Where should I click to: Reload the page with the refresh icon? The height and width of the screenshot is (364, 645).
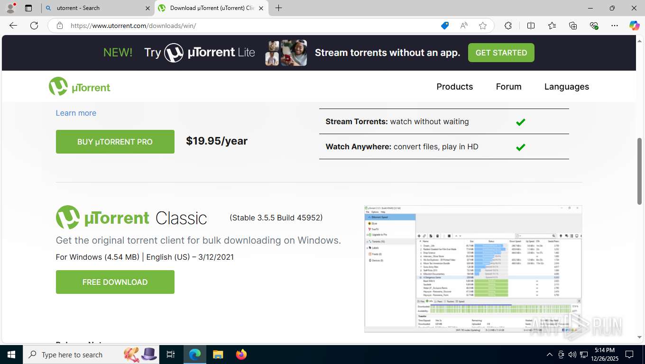[34, 26]
